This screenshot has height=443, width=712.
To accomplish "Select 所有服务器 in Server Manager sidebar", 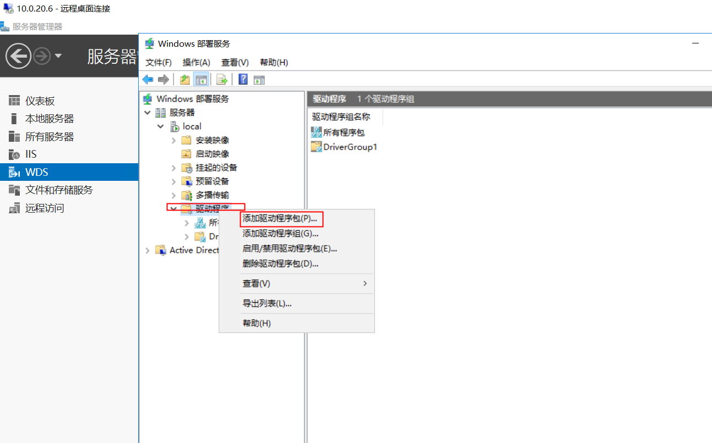I will click(50, 136).
